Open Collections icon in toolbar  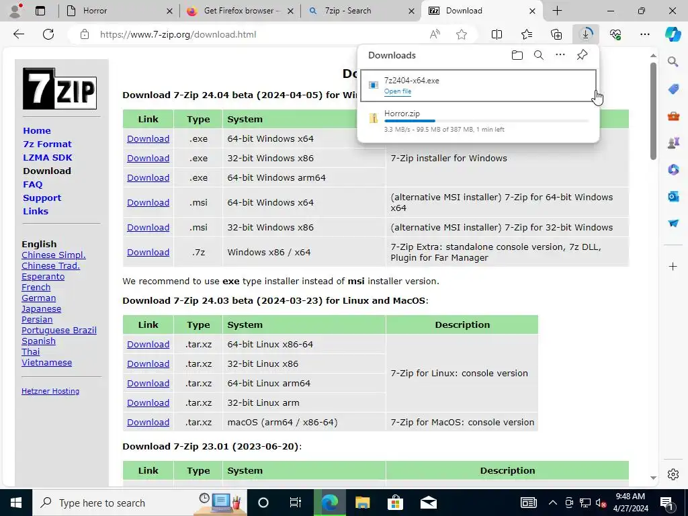556,34
